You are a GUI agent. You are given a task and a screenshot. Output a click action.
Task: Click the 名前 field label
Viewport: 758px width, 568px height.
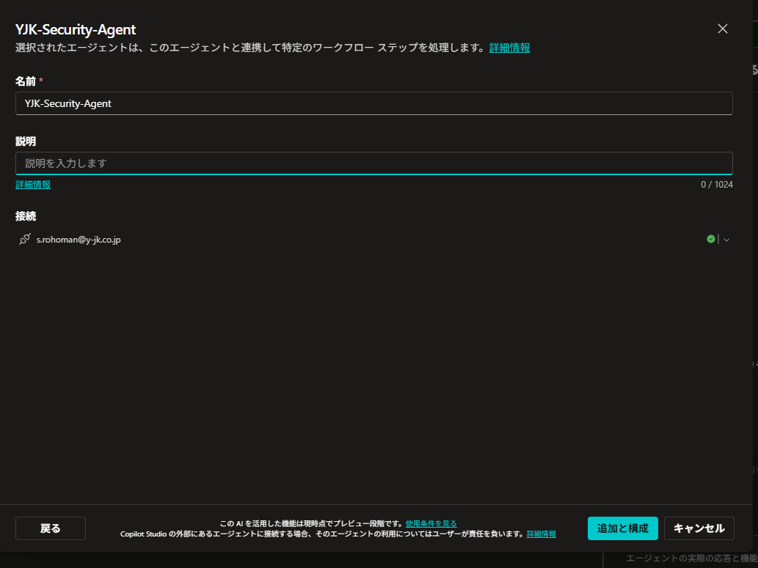coord(26,81)
